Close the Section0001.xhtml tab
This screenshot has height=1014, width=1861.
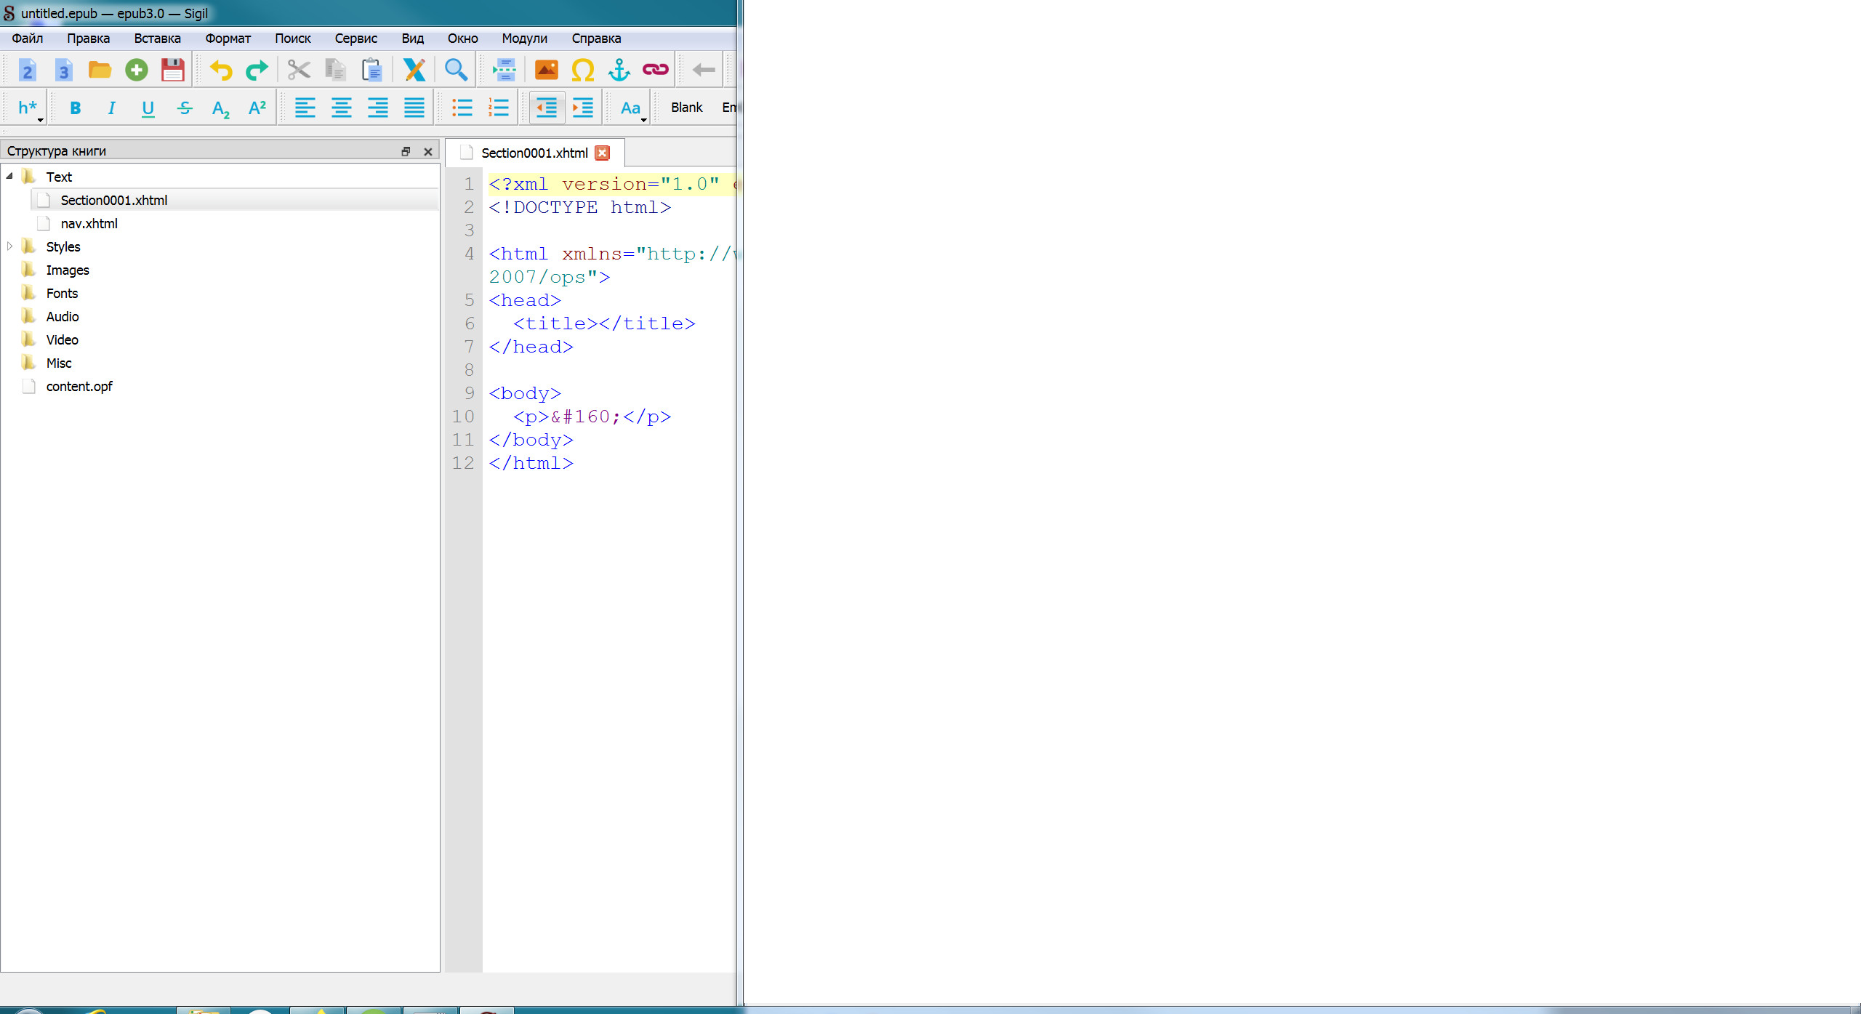click(602, 153)
